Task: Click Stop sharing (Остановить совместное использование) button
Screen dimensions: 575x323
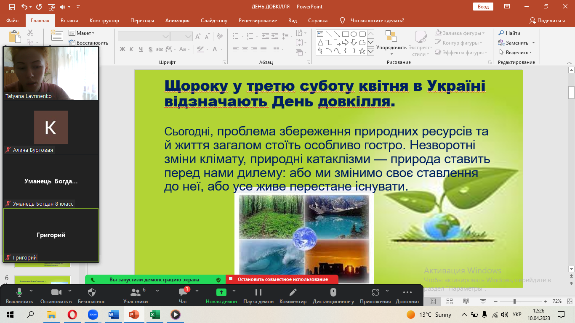Action: click(x=282, y=280)
